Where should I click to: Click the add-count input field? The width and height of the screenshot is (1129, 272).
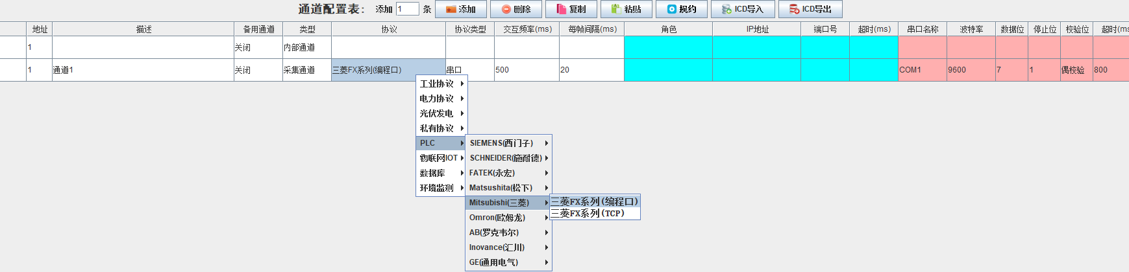click(407, 9)
